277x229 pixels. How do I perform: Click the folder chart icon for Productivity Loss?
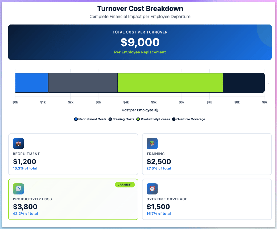(x=18, y=188)
